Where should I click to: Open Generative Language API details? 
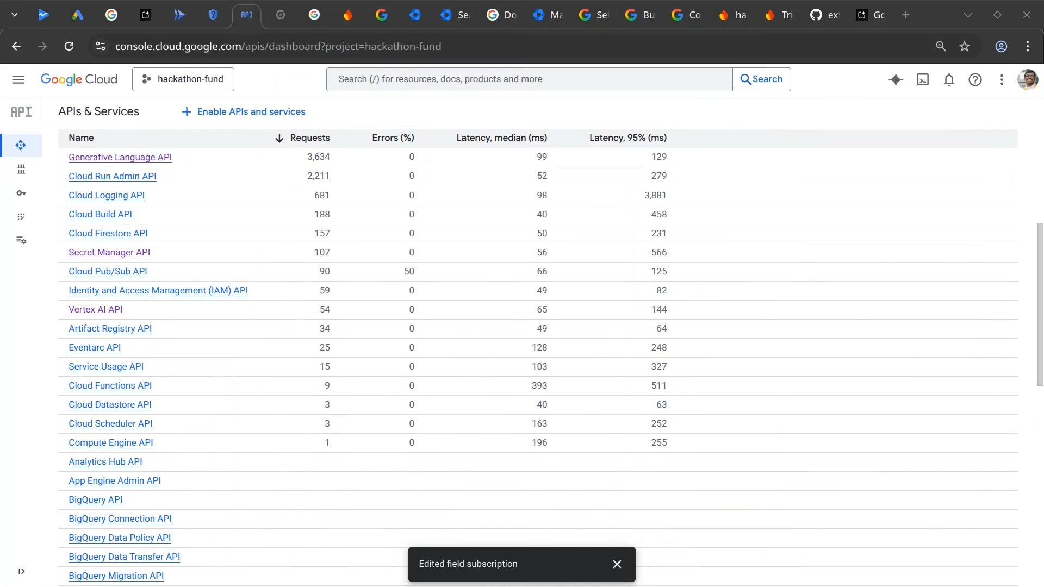tap(120, 157)
